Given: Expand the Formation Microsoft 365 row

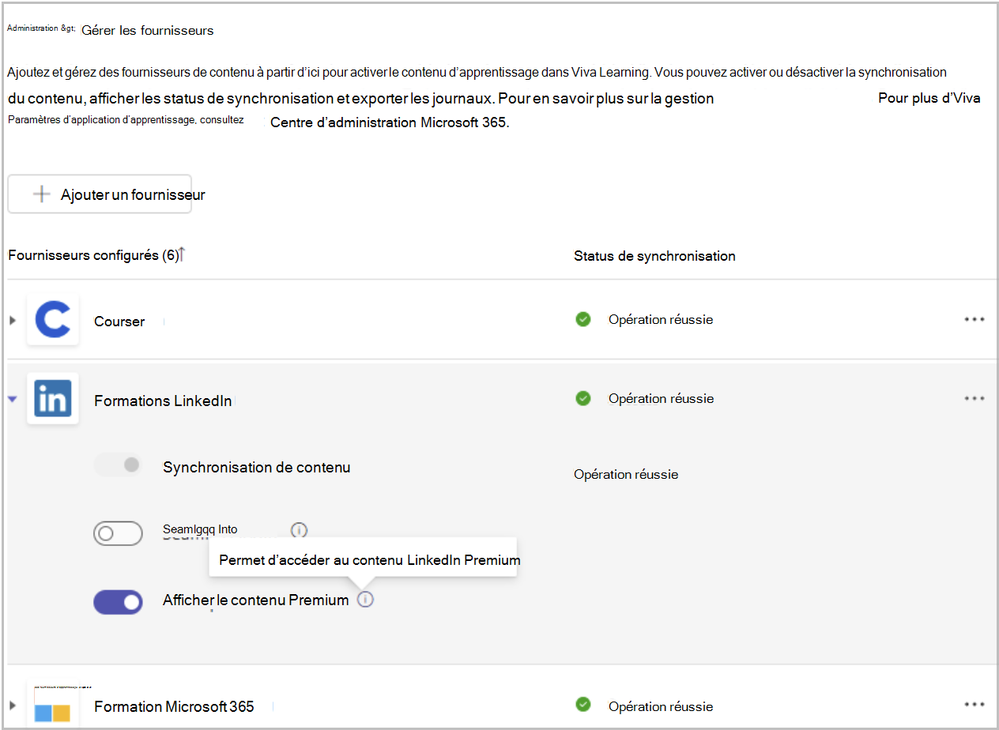Looking at the screenshot, I should click(x=13, y=706).
